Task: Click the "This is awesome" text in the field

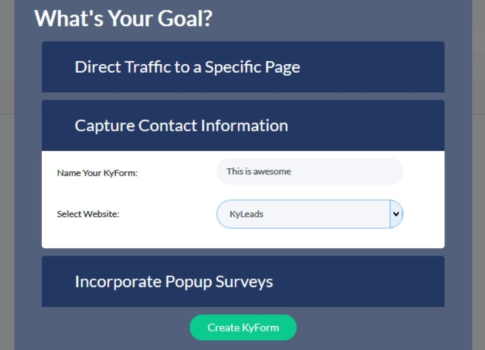Action: (259, 171)
